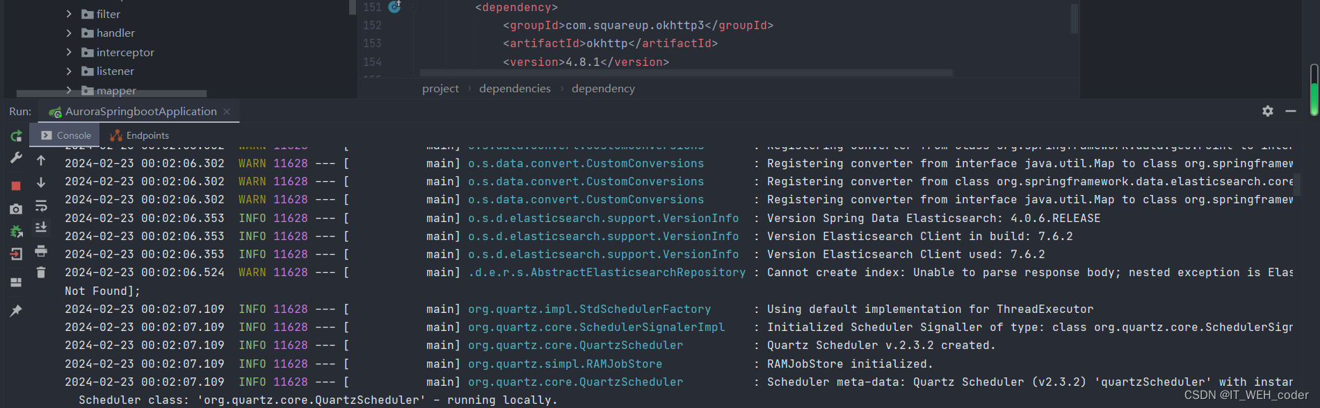The image size is (1320, 408).
Task: Open org.quartz.core.SchedulerSignalerImpl class link
Action: coord(596,327)
